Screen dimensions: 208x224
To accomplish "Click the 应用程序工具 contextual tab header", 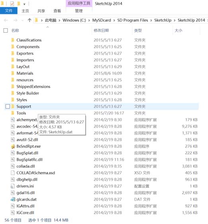I will (79, 4).
